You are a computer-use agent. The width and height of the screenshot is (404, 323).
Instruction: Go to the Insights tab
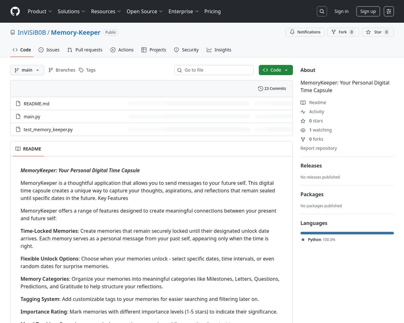(x=219, y=50)
